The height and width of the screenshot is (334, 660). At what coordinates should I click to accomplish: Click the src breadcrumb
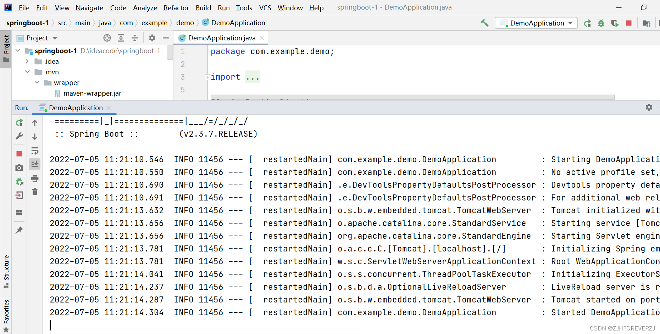[x=62, y=23]
